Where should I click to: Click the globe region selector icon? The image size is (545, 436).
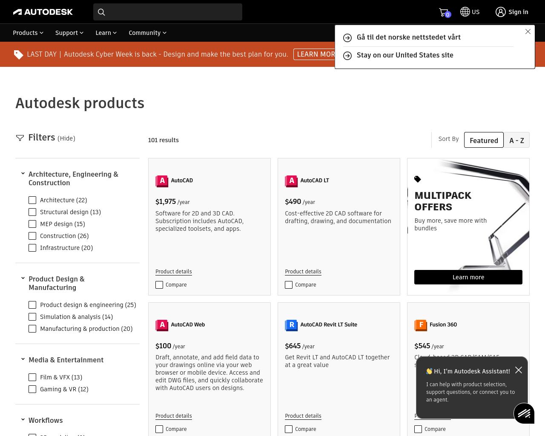(465, 12)
